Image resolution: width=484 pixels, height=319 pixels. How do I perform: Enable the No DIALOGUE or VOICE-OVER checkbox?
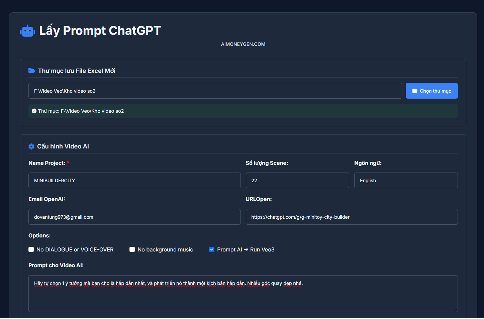click(31, 249)
